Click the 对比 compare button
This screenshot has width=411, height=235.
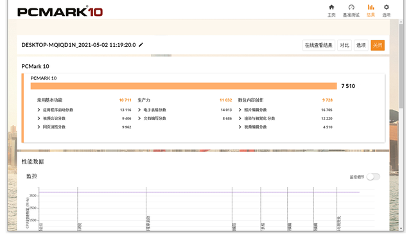pyautogui.click(x=344, y=46)
